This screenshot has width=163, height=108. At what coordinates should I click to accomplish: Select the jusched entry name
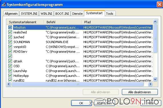click(19, 37)
